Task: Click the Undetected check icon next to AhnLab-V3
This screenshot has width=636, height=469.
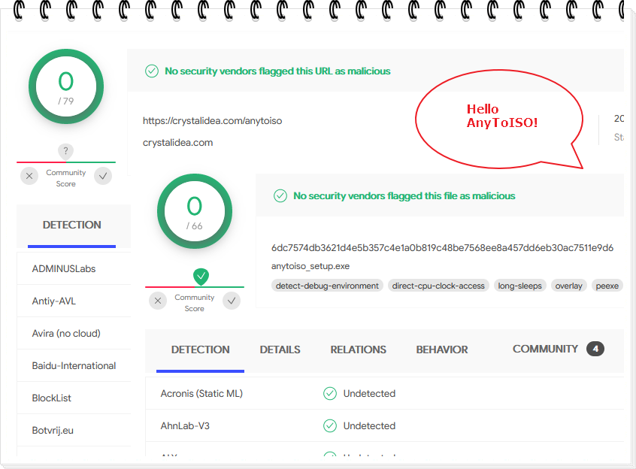Action: pyautogui.click(x=329, y=425)
